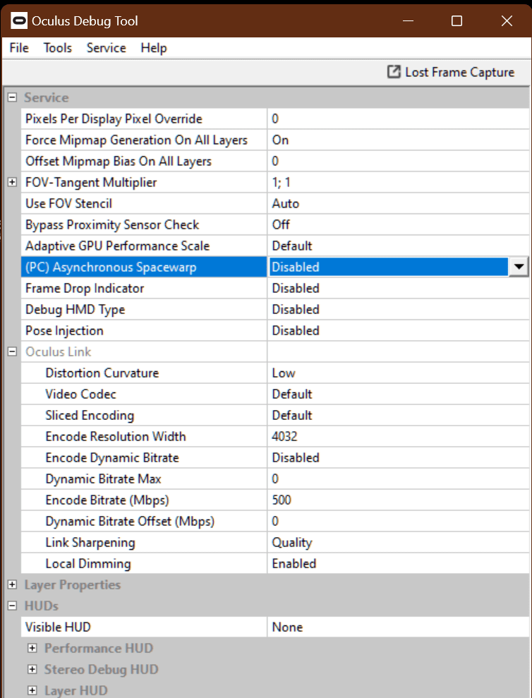Expand the FOV-Tangent Multiplier row
This screenshot has width=532, height=698.
pyautogui.click(x=13, y=182)
